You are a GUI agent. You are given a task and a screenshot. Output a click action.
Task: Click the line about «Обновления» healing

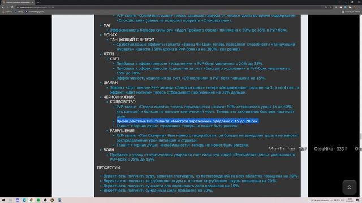coord(191,78)
